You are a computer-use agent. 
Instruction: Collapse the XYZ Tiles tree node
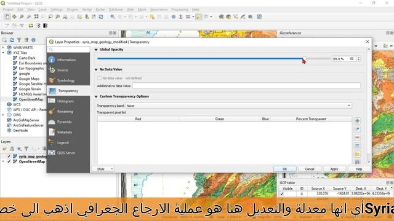(x=3, y=53)
